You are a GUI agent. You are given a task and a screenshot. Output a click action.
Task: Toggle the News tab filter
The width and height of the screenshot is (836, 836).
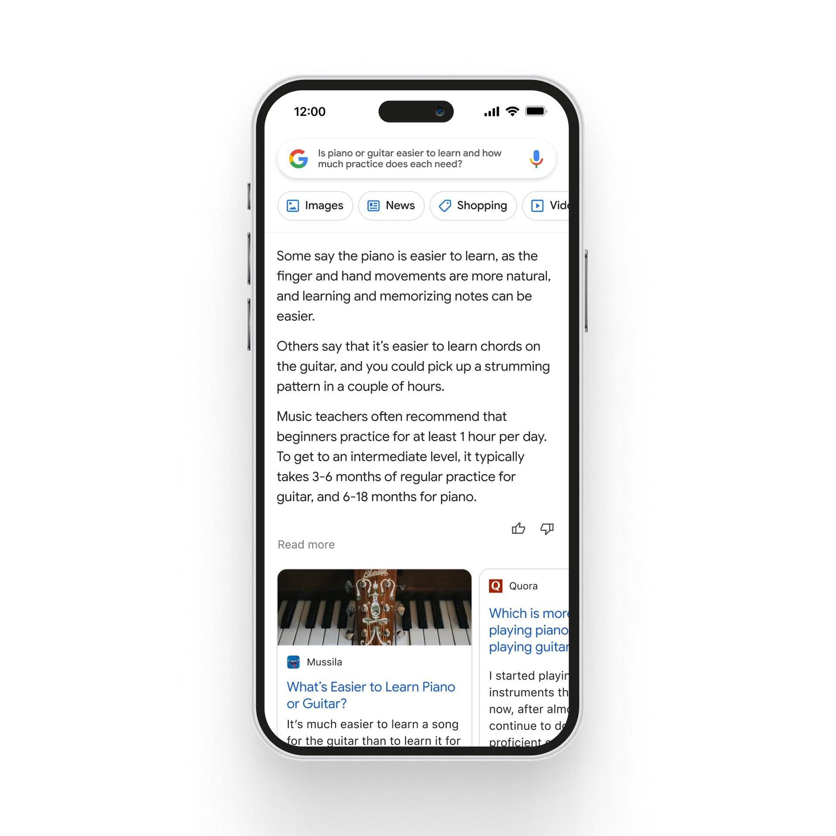[x=391, y=205]
